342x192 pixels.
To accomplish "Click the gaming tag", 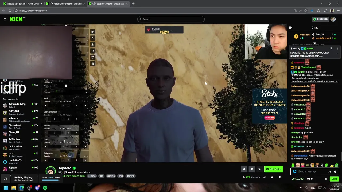I will [130, 176].
